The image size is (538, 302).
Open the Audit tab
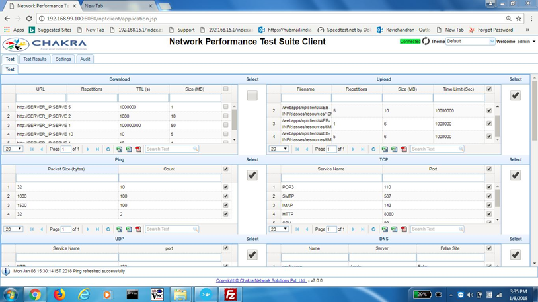[85, 59]
